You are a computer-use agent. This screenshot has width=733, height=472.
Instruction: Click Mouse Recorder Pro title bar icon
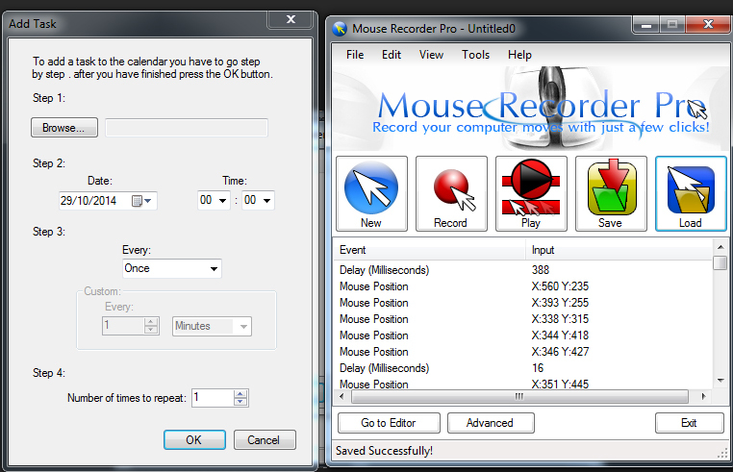pos(340,27)
